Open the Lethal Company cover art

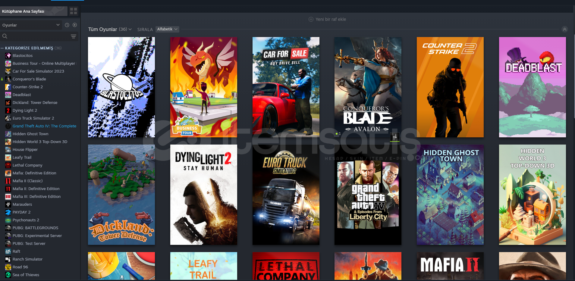286,266
